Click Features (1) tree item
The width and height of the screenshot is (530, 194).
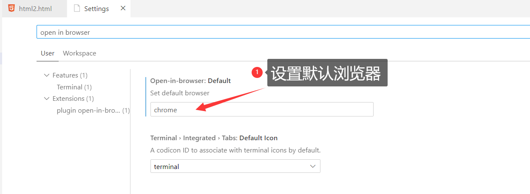point(70,75)
